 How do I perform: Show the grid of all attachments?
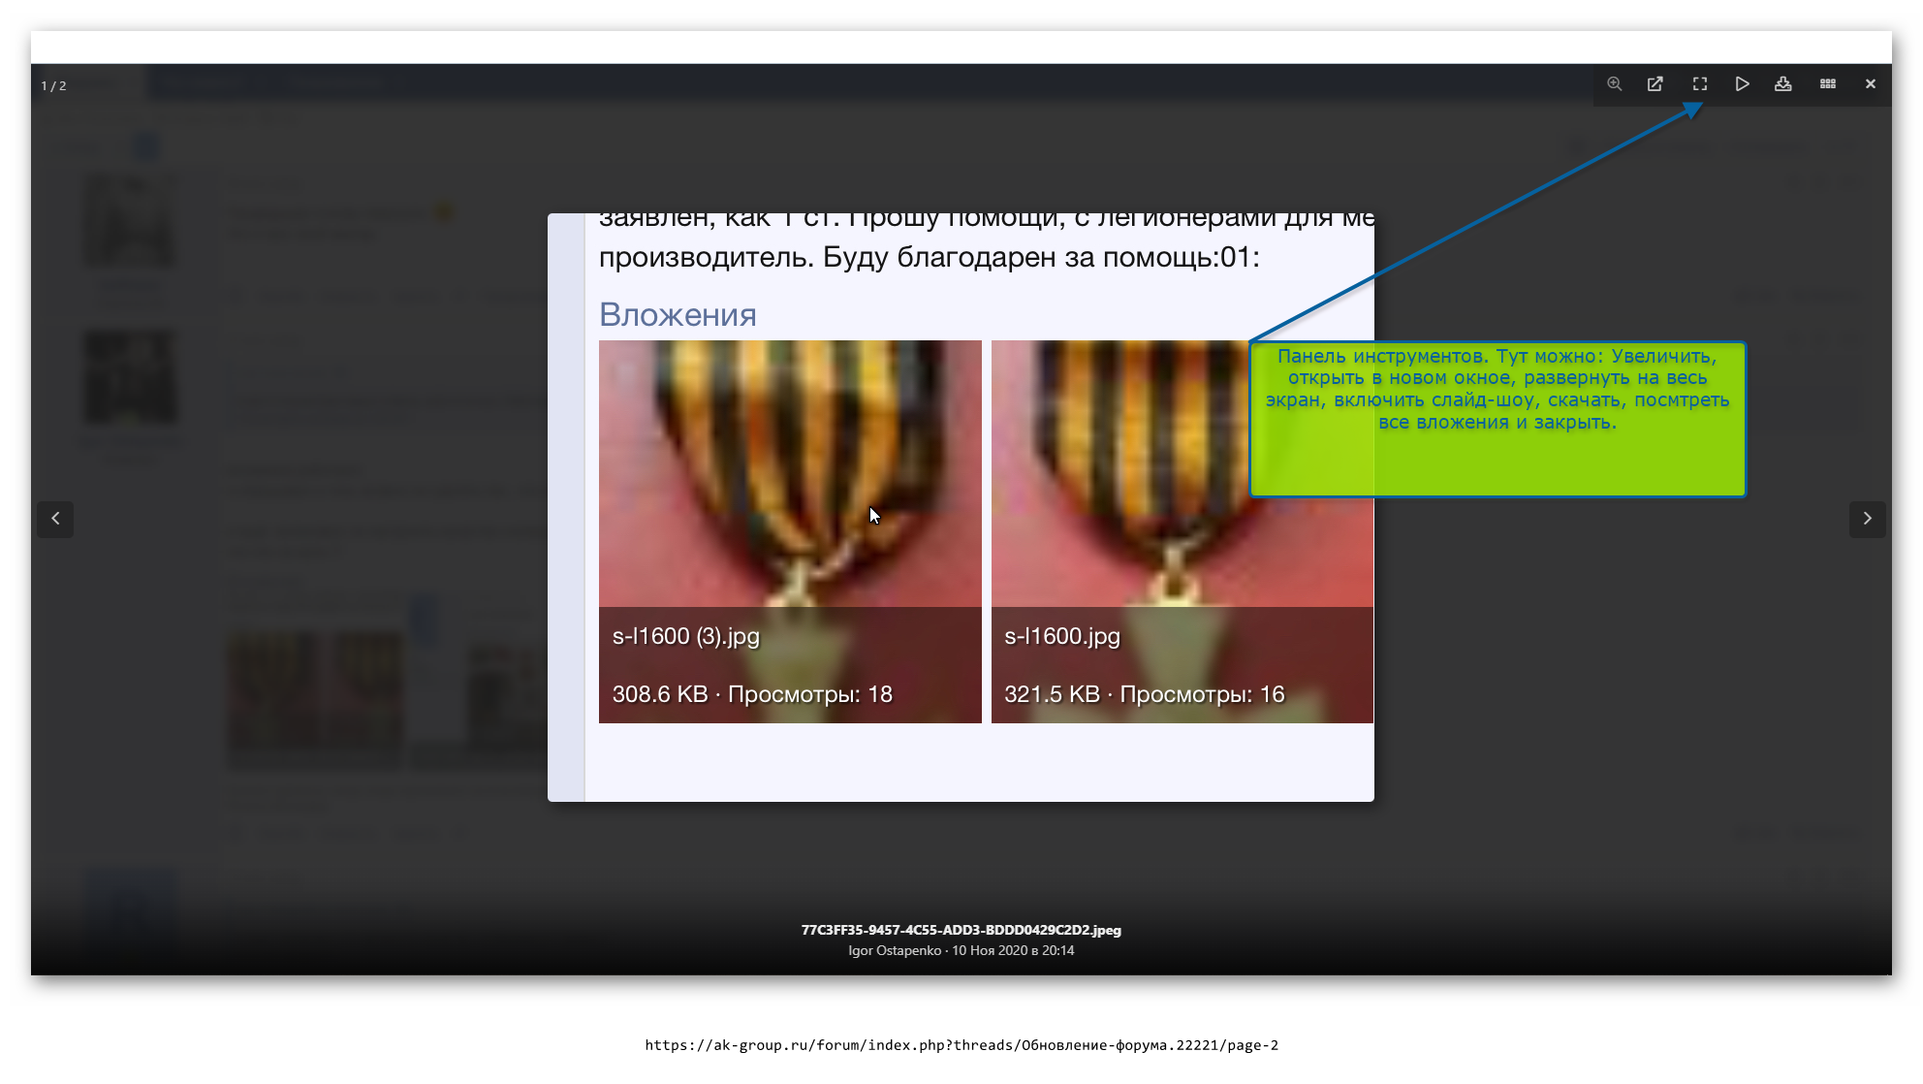(1828, 84)
